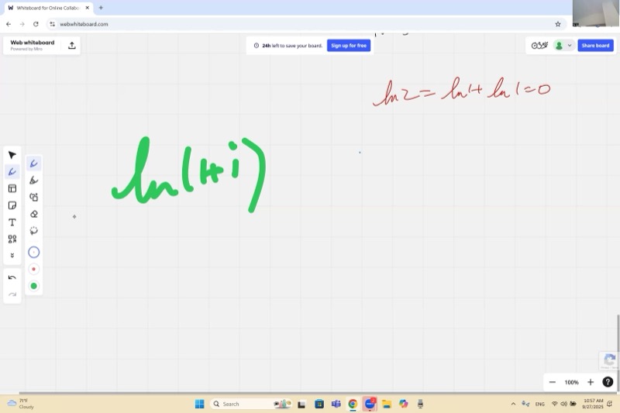Select the Eraser tool
This screenshot has height=413, width=620.
[33, 214]
